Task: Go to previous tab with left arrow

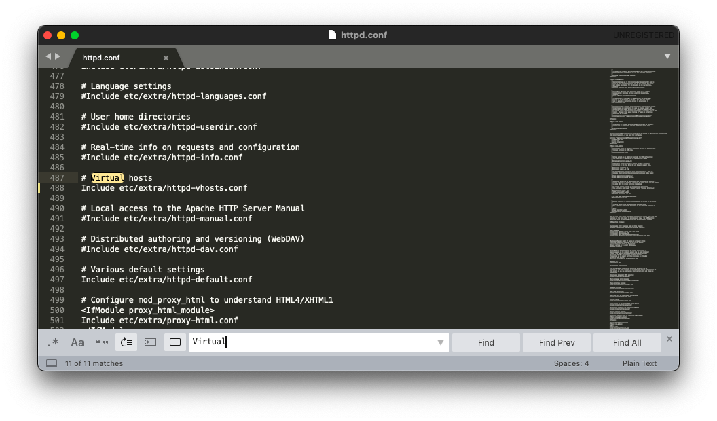Action: click(48, 56)
